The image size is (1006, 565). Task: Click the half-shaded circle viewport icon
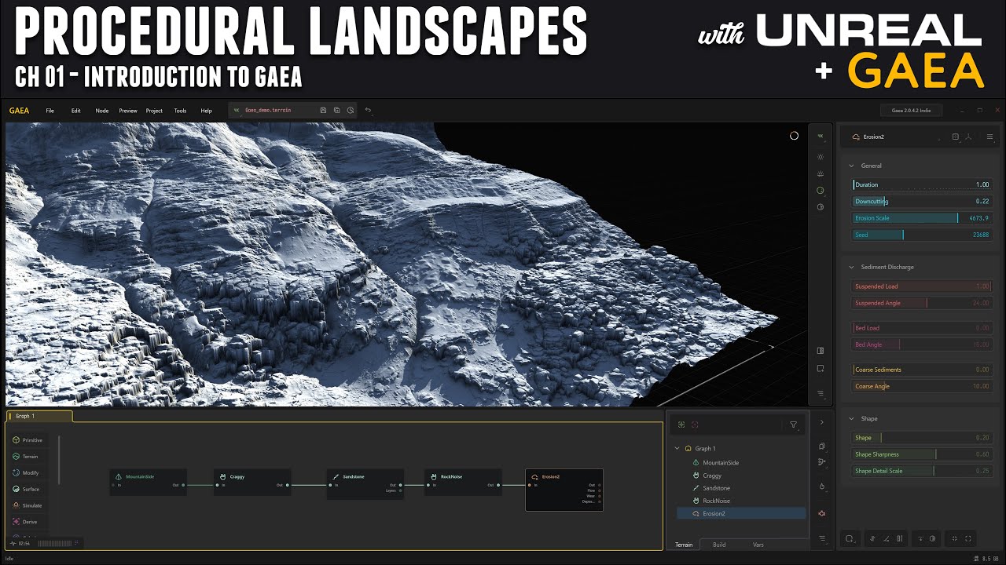tap(821, 207)
